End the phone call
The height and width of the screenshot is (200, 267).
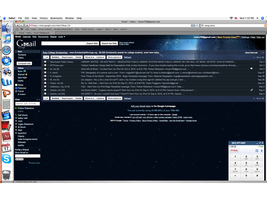(234, 150)
